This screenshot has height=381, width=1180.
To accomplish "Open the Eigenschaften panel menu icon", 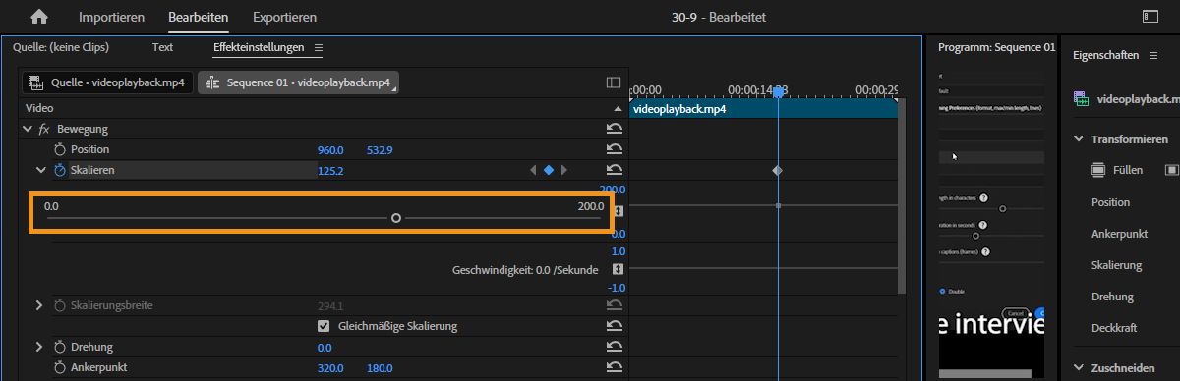I will pyautogui.click(x=1152, y=55).
